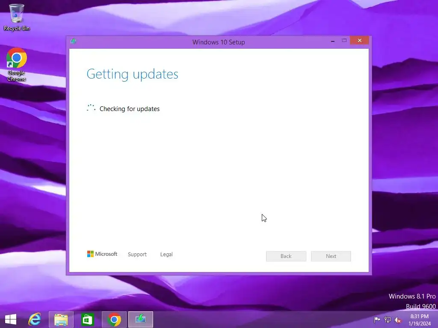Viewport: 438px width, 328px height.
Task: Click the Microsoft logo in setup
Action: (x=102, y=254)
